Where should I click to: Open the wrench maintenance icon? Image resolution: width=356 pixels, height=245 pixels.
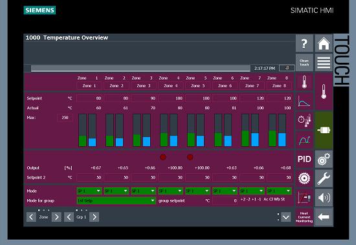click(324, 178)
